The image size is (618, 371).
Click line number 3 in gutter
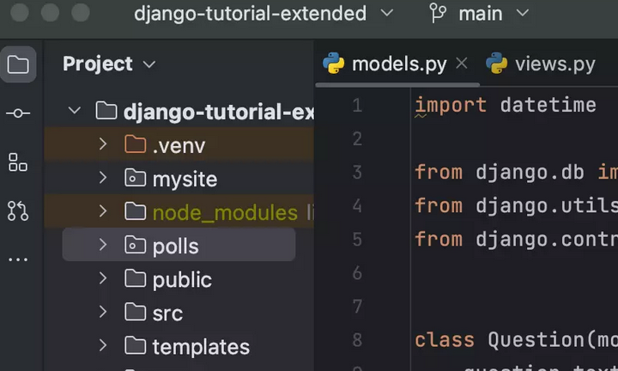pos(357,173)
